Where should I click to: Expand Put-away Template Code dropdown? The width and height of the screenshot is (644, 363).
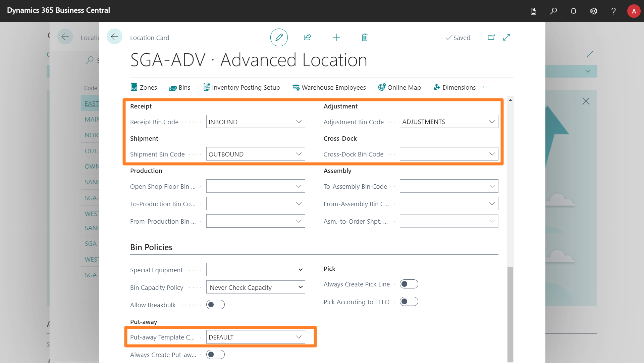pyautogui.click(x=299, y=337)
